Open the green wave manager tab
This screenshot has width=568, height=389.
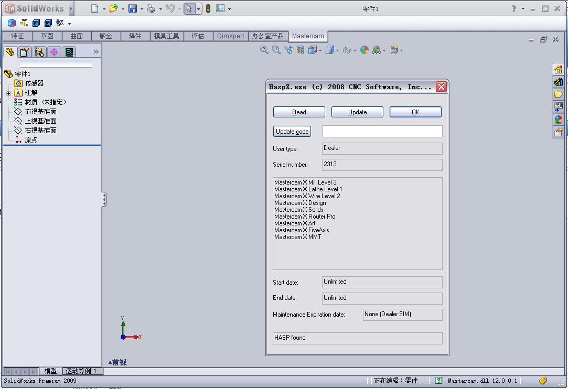pos(69,52)
